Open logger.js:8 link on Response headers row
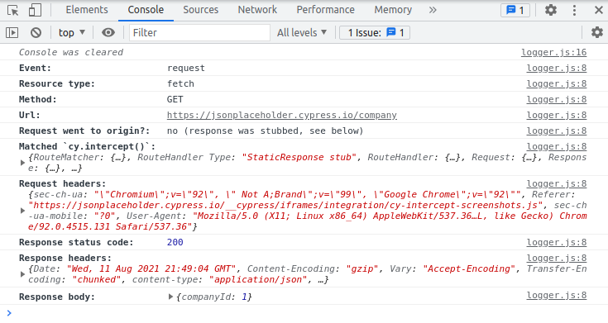 (557, 258)
